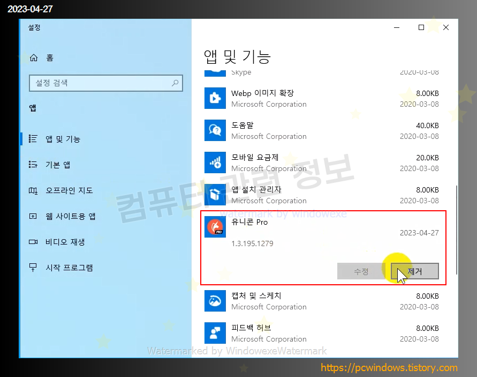Click the 캡처 및 스케치 app icon
Image resolution: width=477 pixels, height=377 pixels.
[215, 301]
